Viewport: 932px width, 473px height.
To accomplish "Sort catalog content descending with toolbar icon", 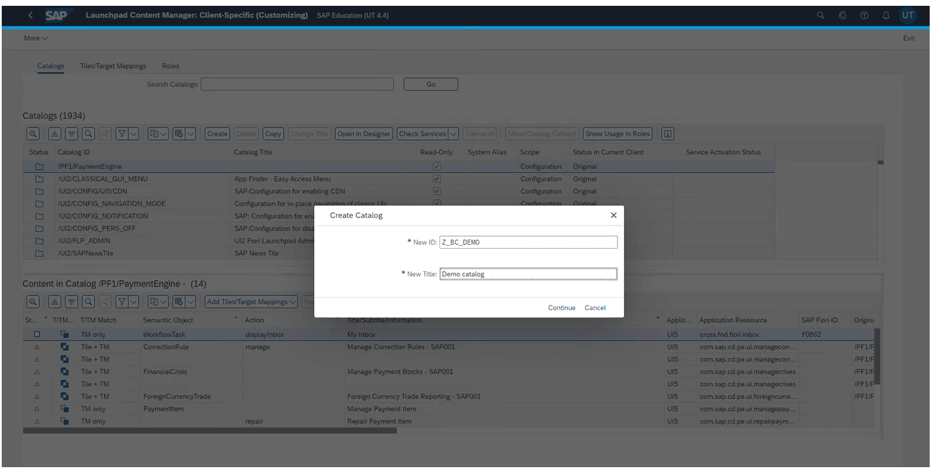I will 71,302.
